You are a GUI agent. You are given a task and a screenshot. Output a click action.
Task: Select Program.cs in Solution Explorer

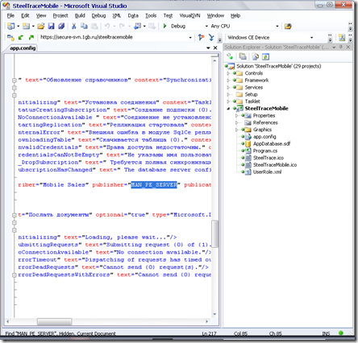pos(265,151)
